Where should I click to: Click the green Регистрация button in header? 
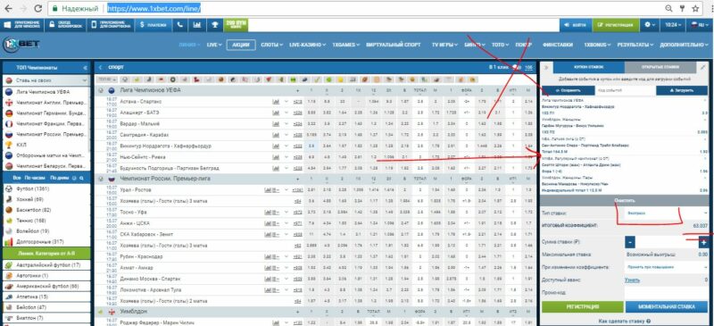click(616, 25)
